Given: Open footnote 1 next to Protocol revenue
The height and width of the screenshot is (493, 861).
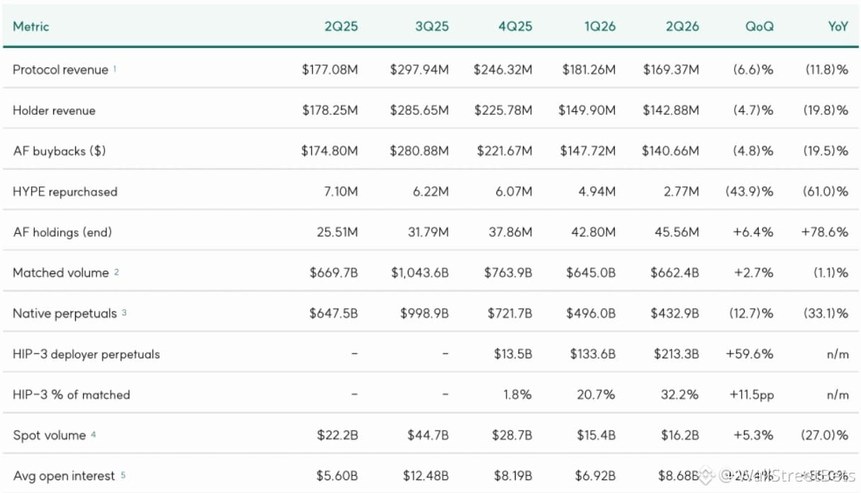Looking at the screenshot, I should tap(115, 68).
